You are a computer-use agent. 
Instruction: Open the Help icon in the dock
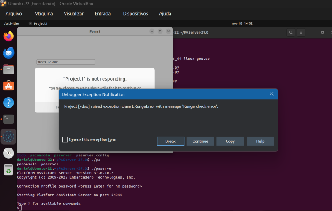(x=8, y=103)
